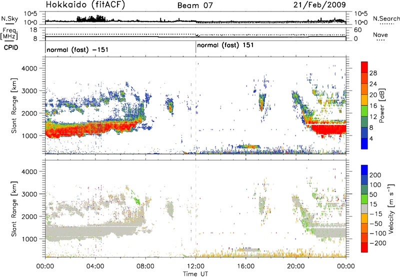Click '3000' range tick in velocity panel

click(x=29, y=194)
